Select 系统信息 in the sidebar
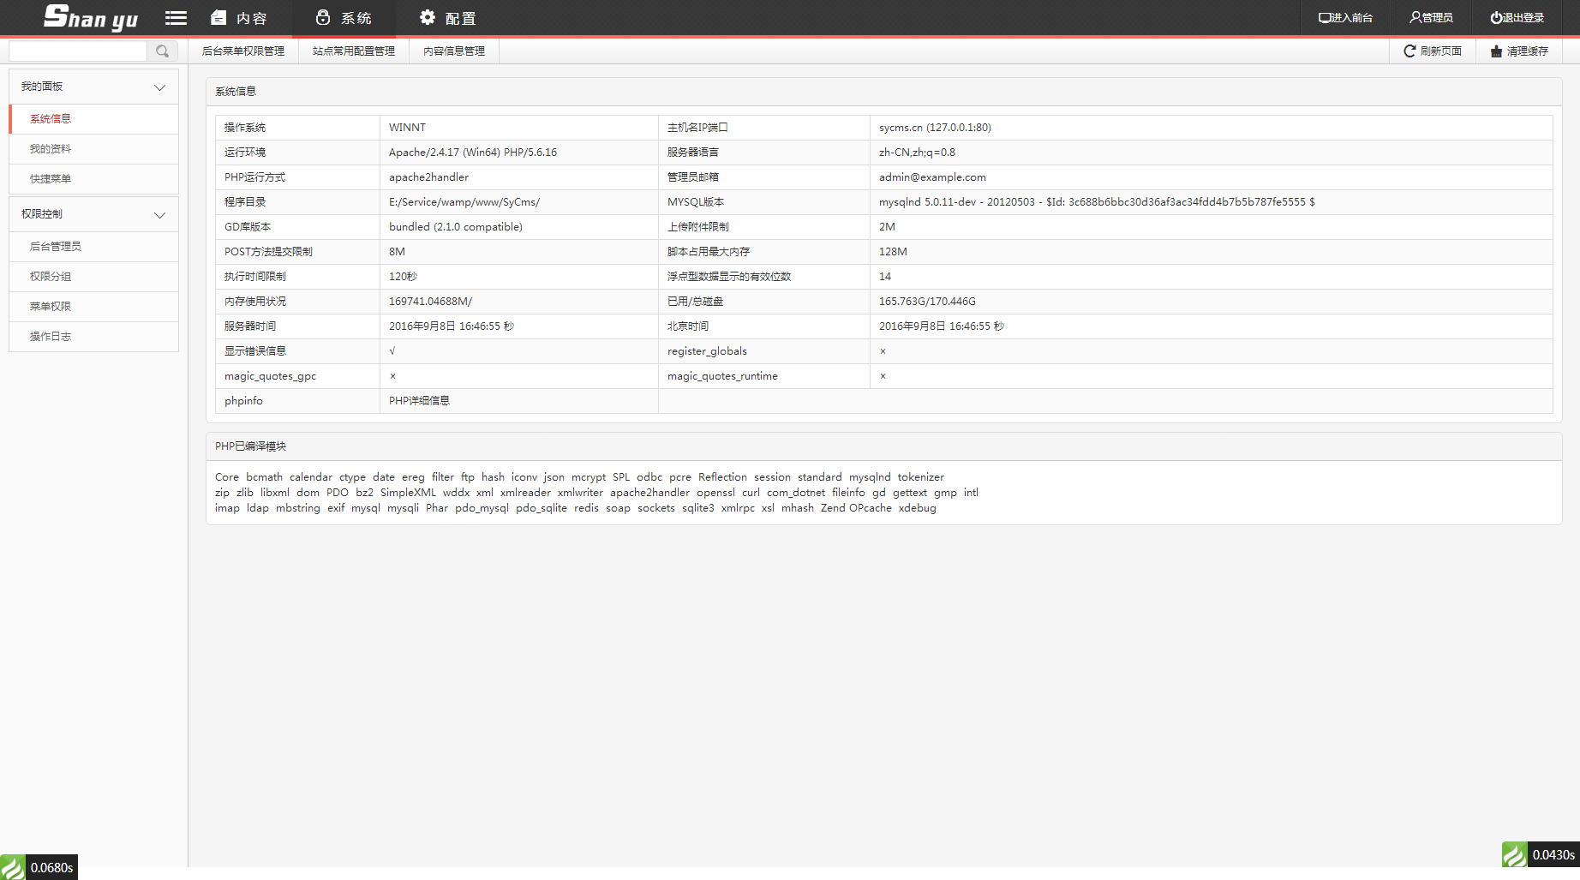Screen dimensions: 1580x880 pos(94,119)
